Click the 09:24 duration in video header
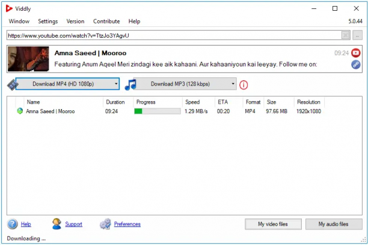368x245 pixels. point(342,53)
